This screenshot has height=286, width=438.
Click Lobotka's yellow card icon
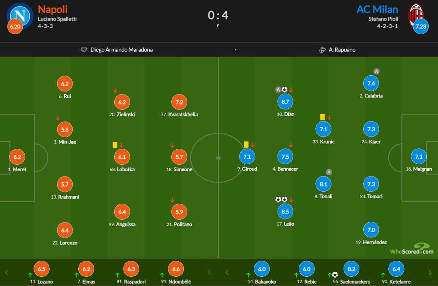(x=115, y=145)
